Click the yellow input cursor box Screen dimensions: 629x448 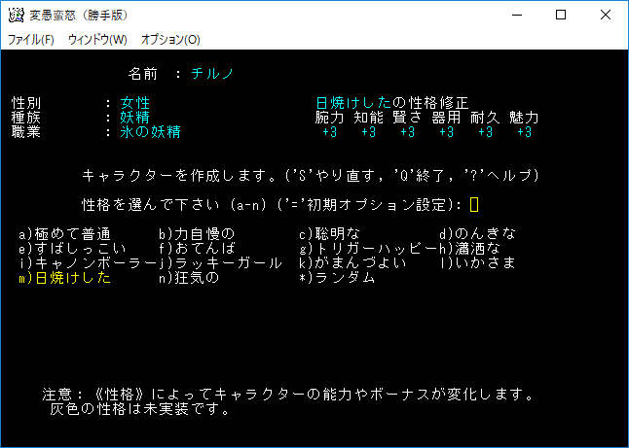[473, 205]
